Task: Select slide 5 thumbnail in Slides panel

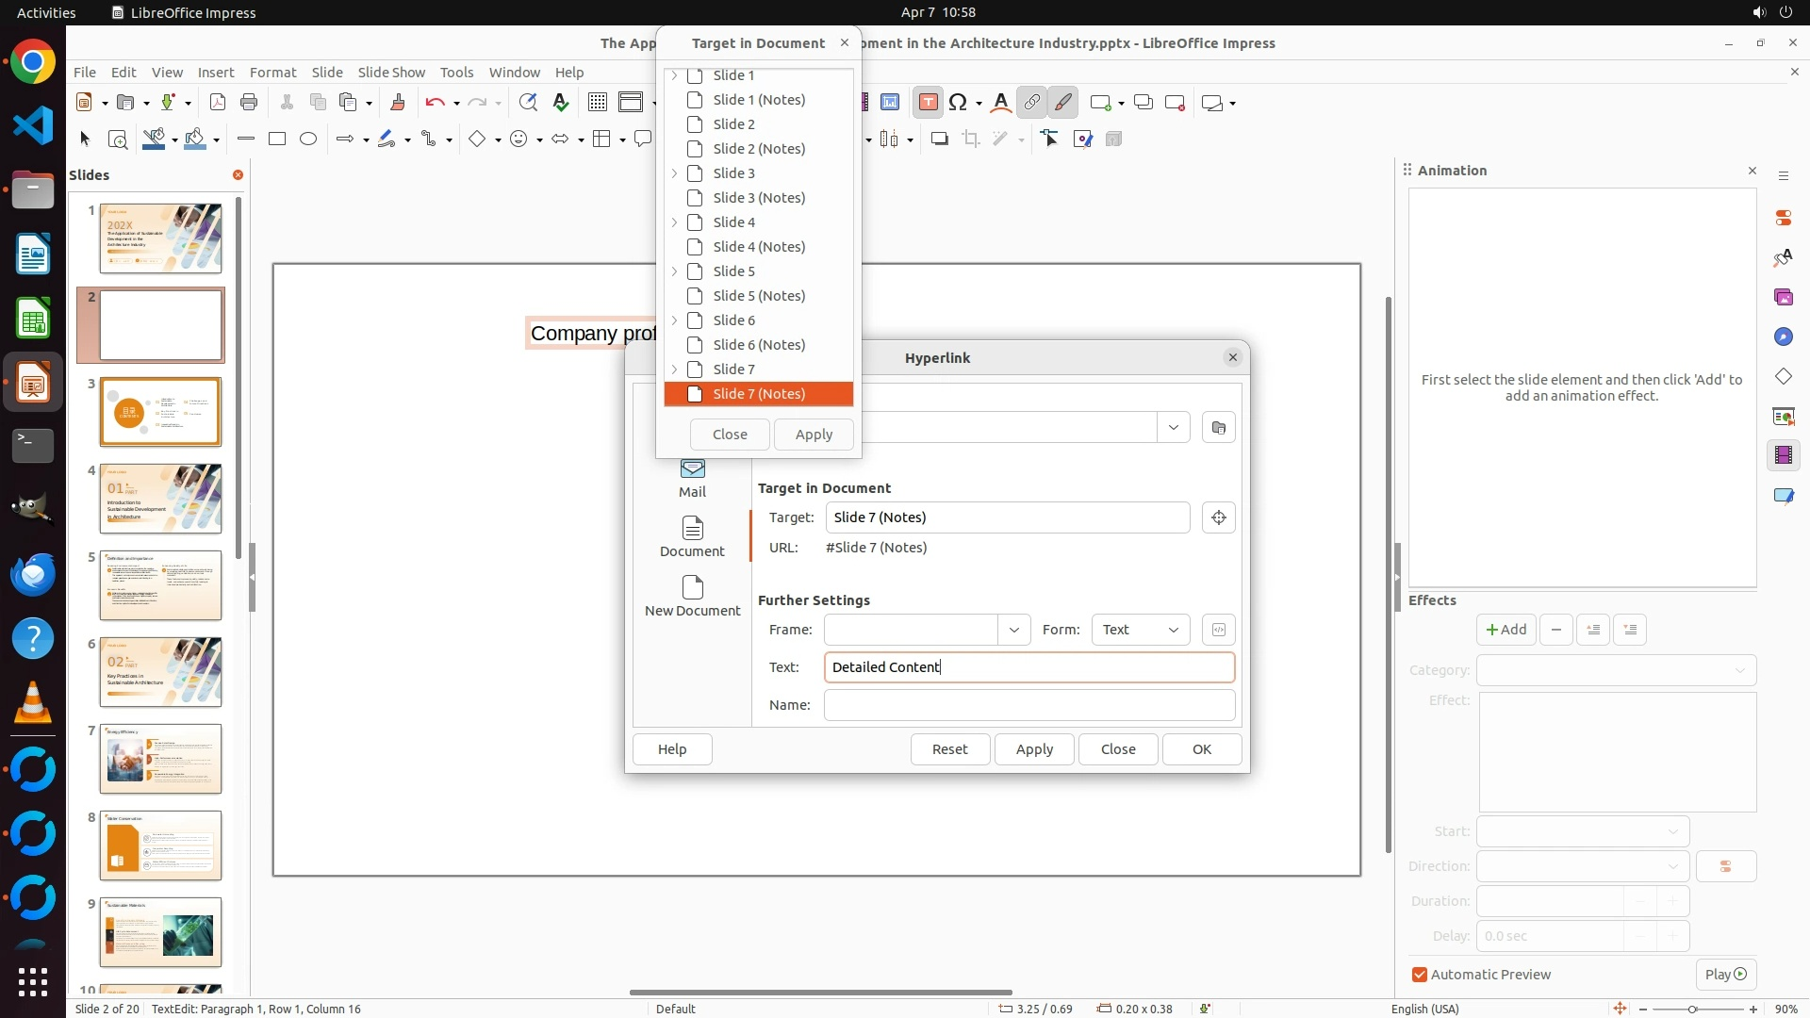Action: point(160,585)
